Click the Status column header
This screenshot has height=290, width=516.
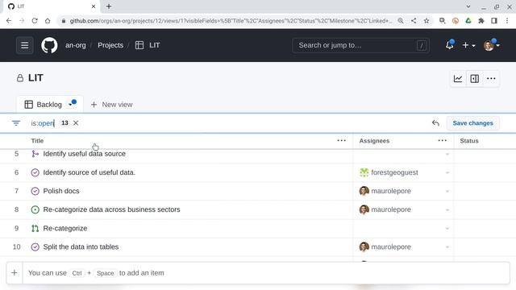point(469,141)
